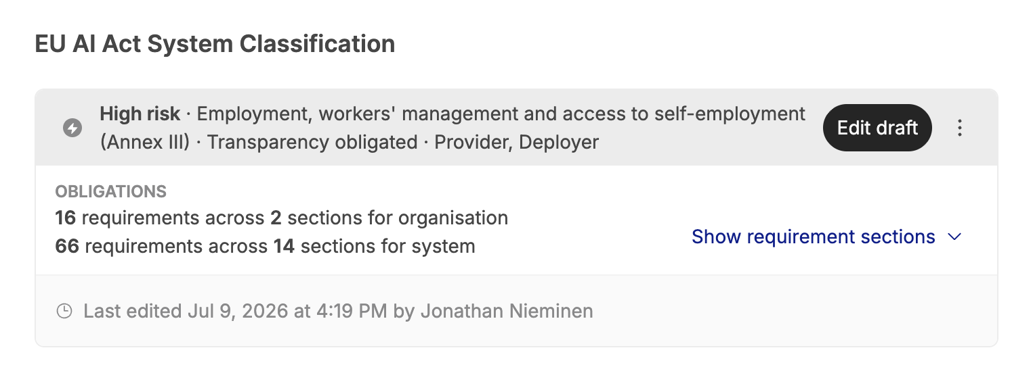Viewport: 1031px width, 369px height.
Task: Click the Jonathan Nieminen author name
Action: [507, 312]
